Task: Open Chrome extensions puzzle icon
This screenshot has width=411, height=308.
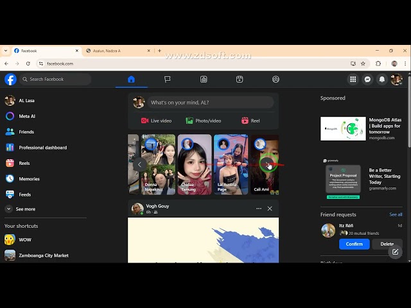Action: click(378, 64)
